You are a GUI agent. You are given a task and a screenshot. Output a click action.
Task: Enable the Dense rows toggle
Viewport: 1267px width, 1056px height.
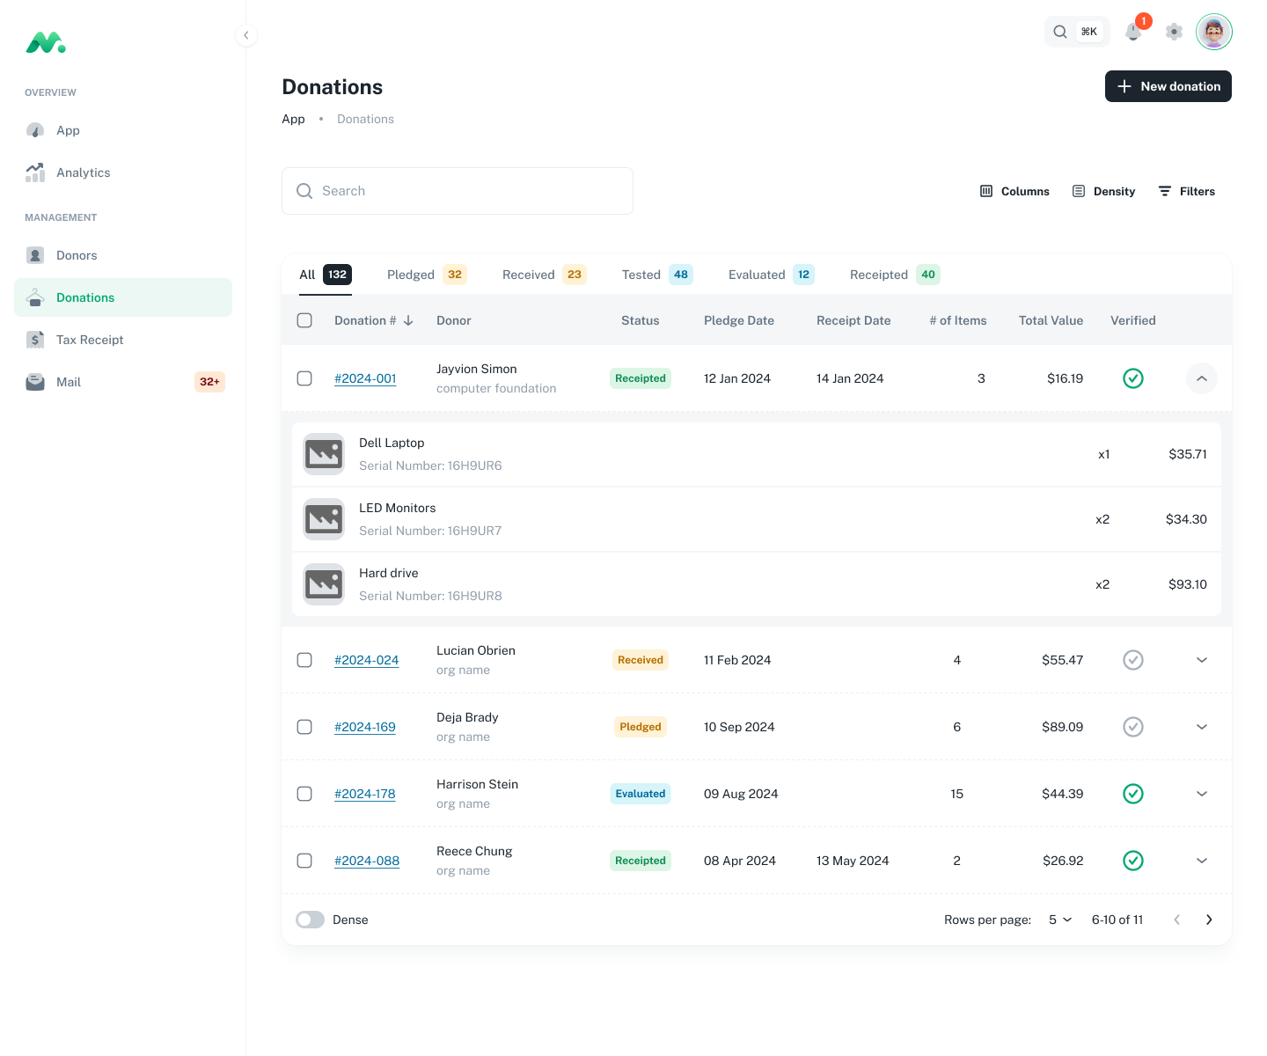click(310, 919)
